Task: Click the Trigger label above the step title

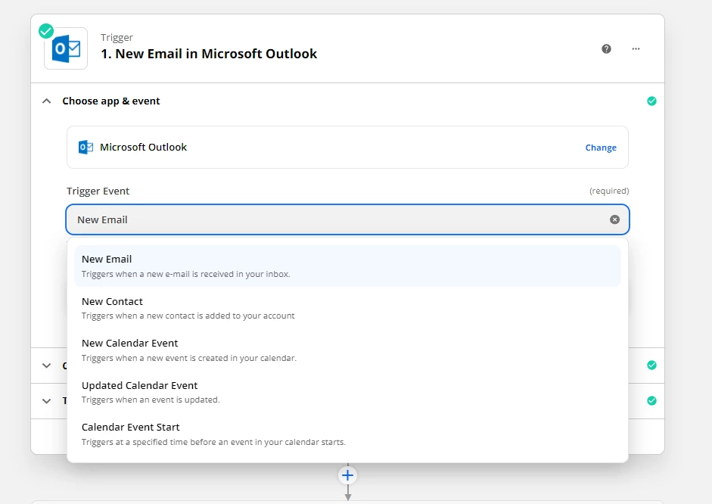Action: pos(117,38)
